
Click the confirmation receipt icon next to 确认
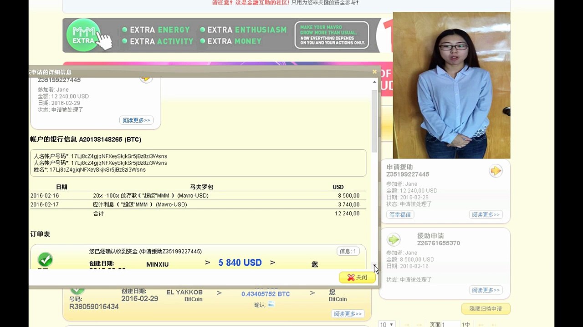271,304
